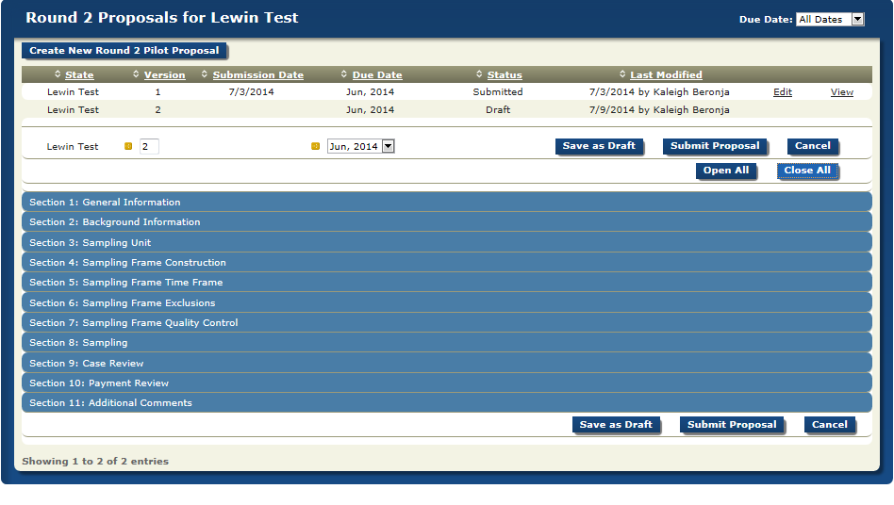Click Create New Round 2 Pilot Proposal
The height and width of the screenshot is (505, 894).
tap(124, 51)
